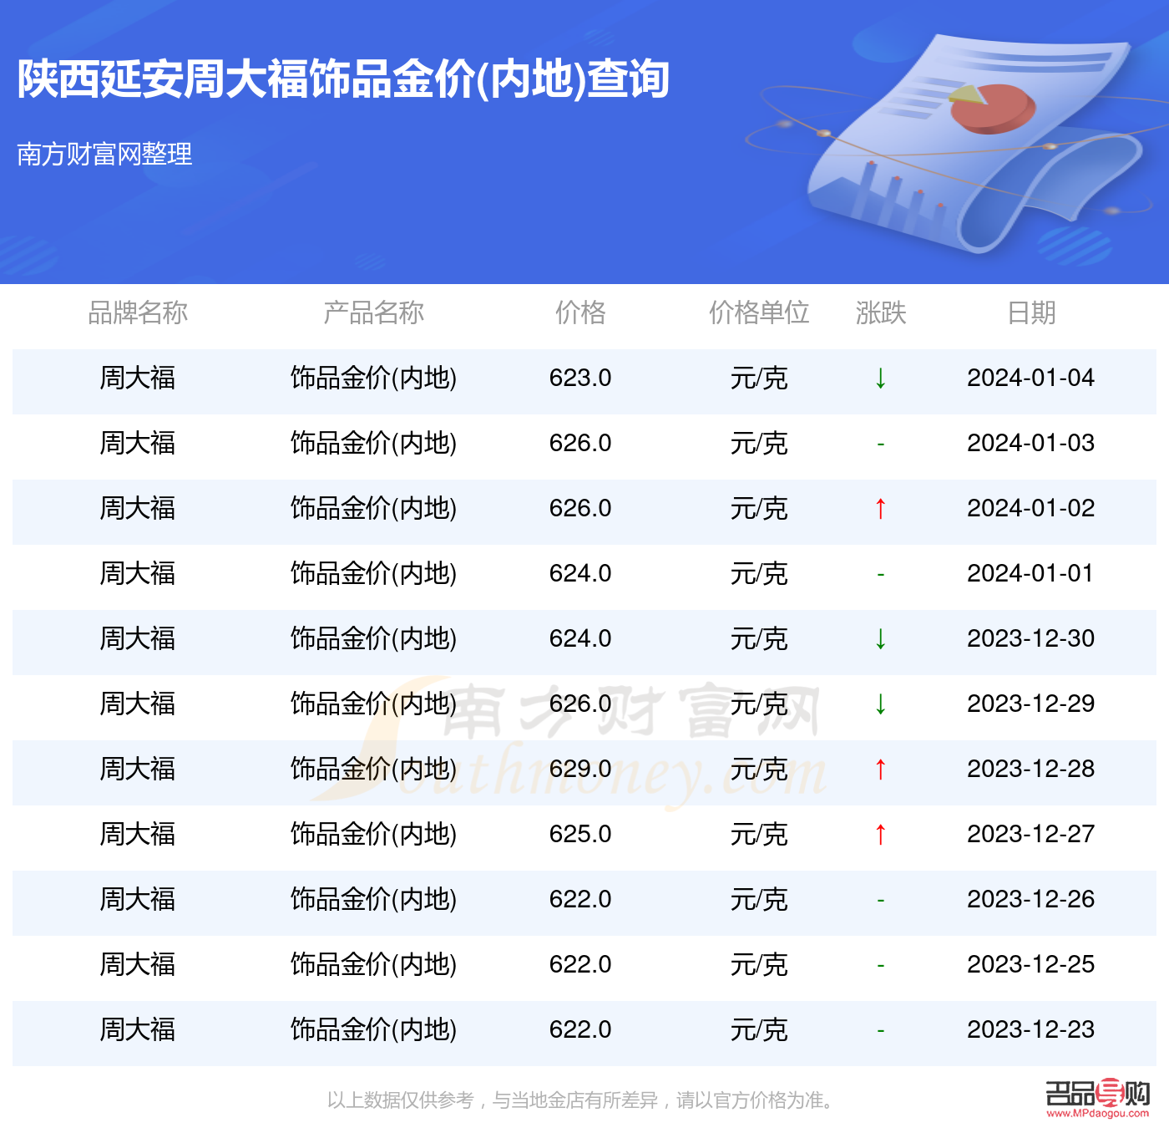The image size is (1169, 1138).
Task: Click the www.MPdaogou.com URL text
Action: point(1097,1114)
